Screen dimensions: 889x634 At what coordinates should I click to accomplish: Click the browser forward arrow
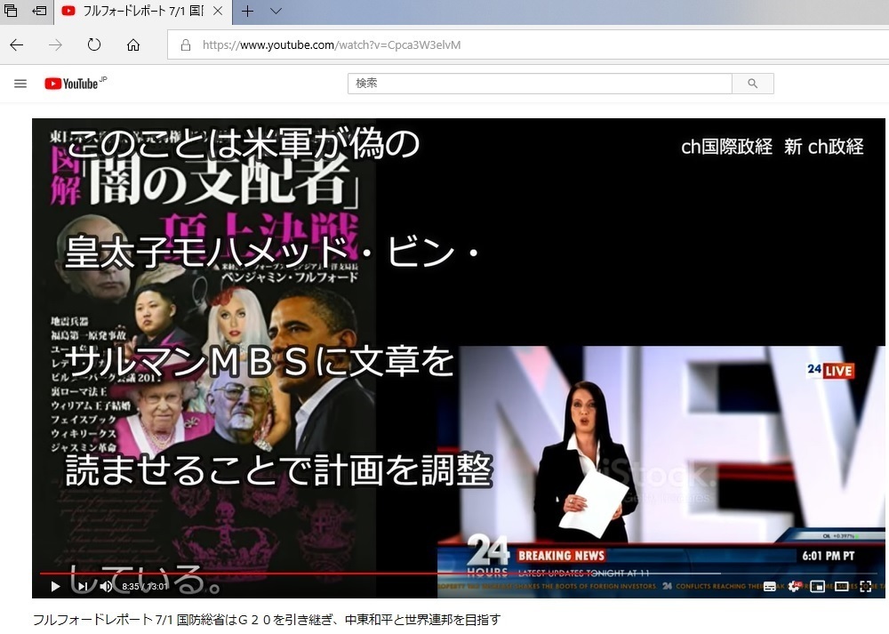55,44
